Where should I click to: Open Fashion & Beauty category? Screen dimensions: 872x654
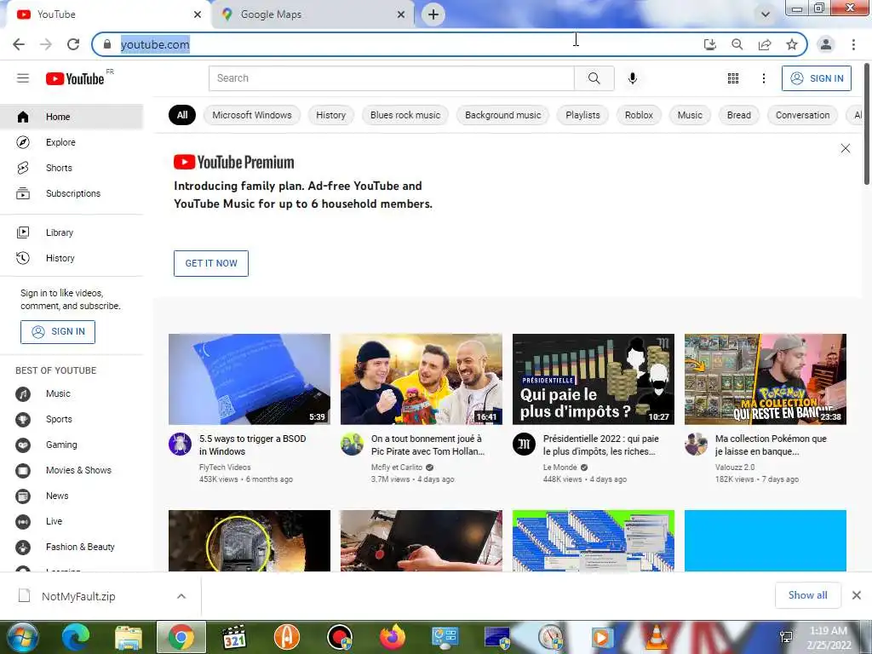72,548
